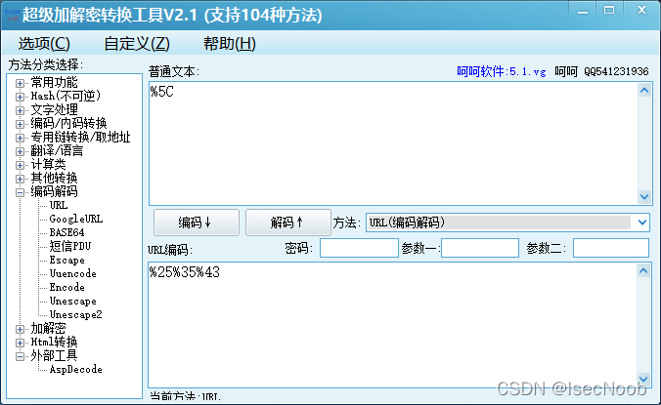Select the Html转换 category label
Image resolution: width=661 pixels, height=405 pixels.
coord(54,342)
